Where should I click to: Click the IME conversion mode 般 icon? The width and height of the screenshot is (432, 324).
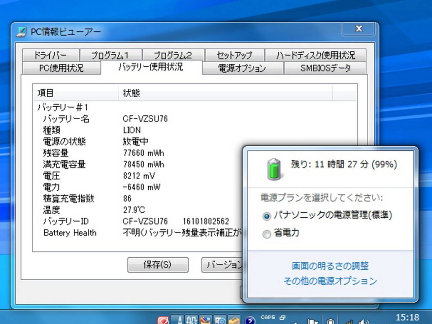(x=192, y=320)
